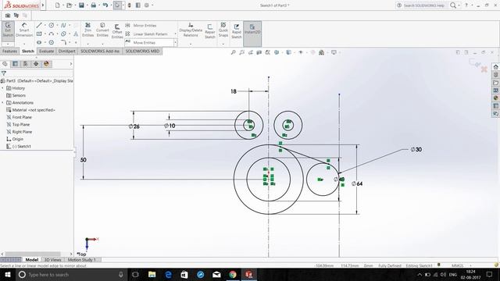Switch to the Sketch tab
This screenshot has height=281, width=500.
click(x=28, y=51)
